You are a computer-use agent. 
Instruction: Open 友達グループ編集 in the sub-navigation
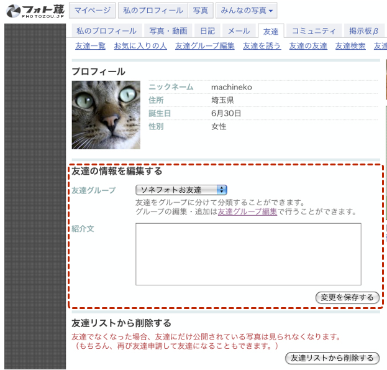click(204, 46)
